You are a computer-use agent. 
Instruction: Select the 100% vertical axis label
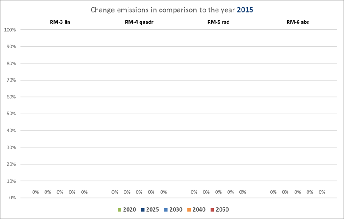(x=10, y=30)
